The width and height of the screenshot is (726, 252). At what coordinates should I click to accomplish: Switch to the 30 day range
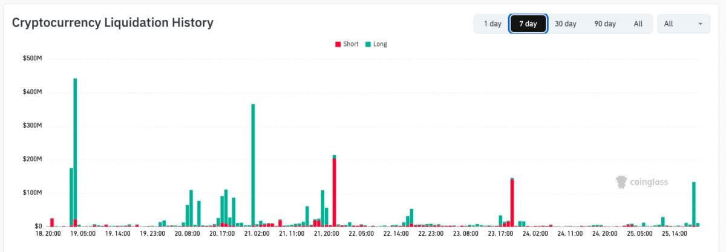[565, 24]
